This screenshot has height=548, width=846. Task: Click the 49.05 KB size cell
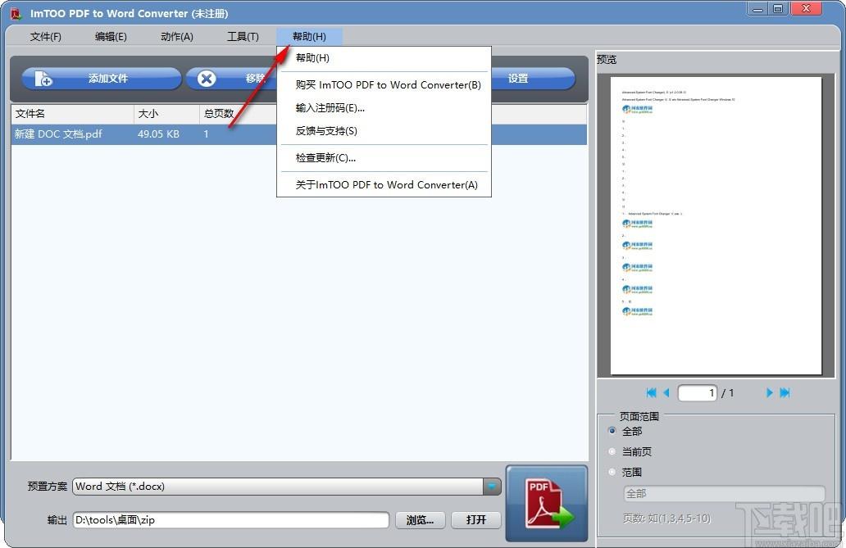[x=159, y=134]
